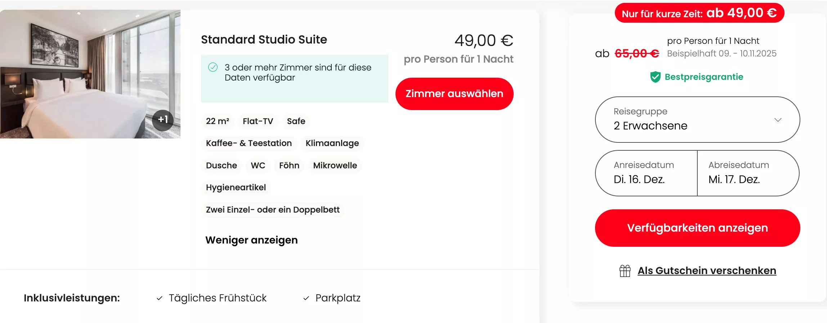Click the green Bestpreisgarantie shield icon
The image size is (827, 323).
click(x=655, y=77)
